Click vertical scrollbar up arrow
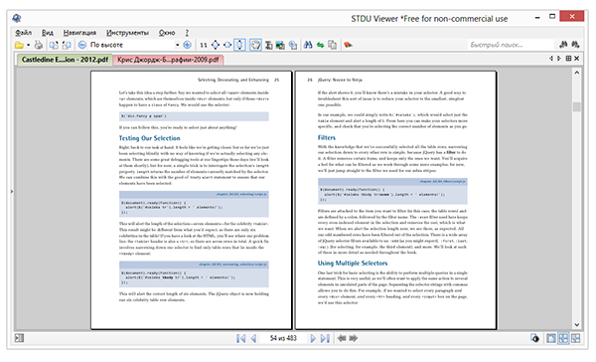The height and width of the screenshot is (362, 596). 576,73
